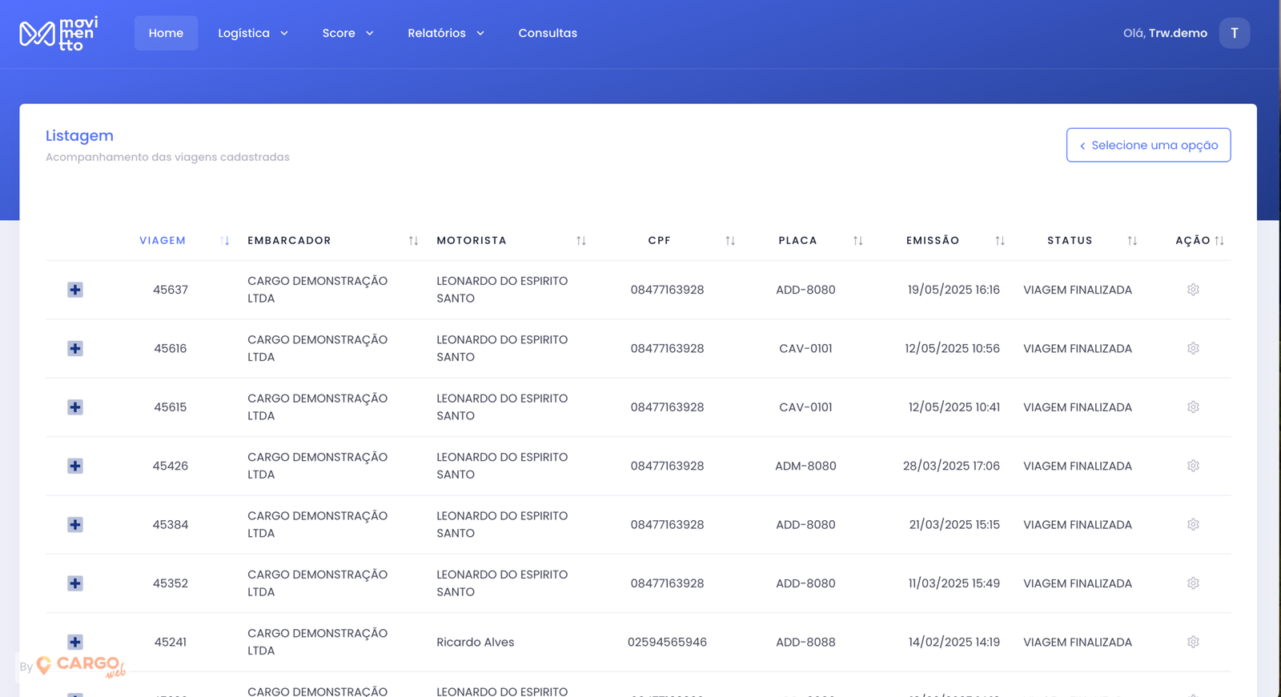Screen dimensions: 1281x697
Task: Open the Relatórios dropdown menu
Action: point(445,33)
